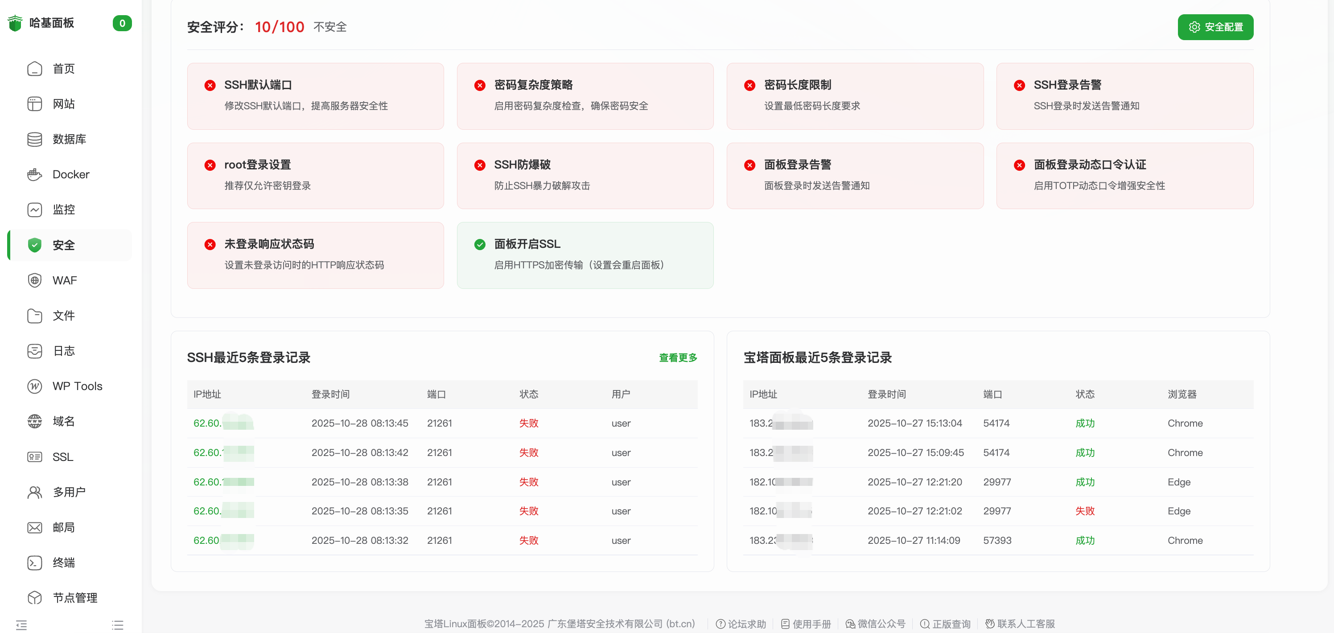Open the 日志 logs section

pyautogui.click(x=63, y=350)
